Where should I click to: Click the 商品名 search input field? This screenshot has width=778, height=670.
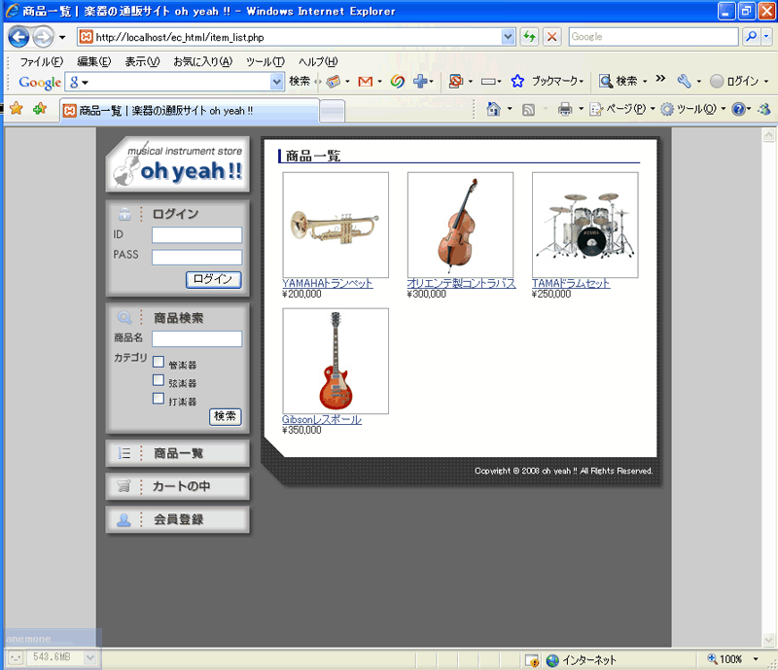(197, 339)
